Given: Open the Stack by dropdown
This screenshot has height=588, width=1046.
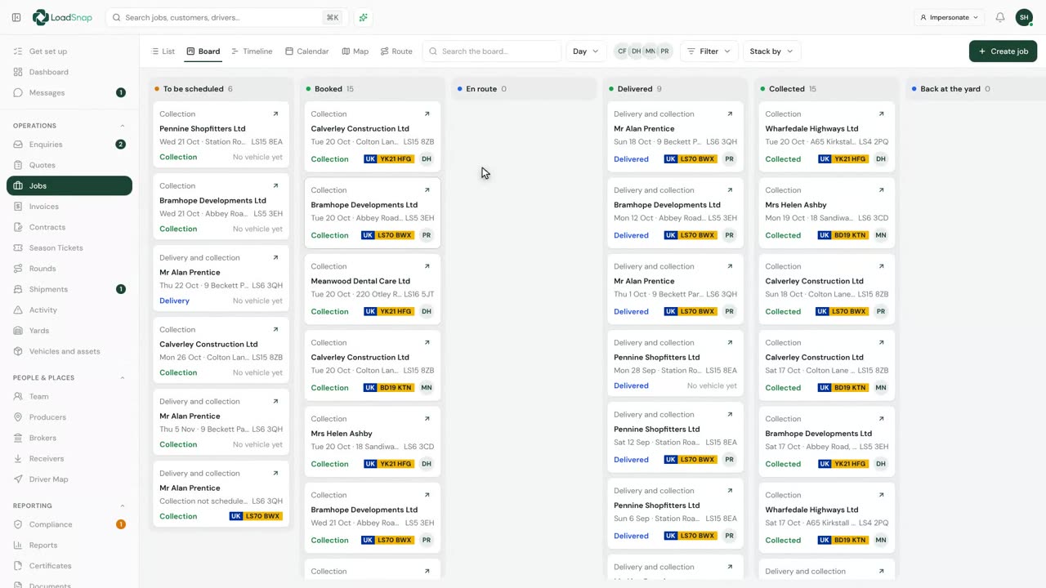Looking at the screenshot, I should tap(772, 51).
